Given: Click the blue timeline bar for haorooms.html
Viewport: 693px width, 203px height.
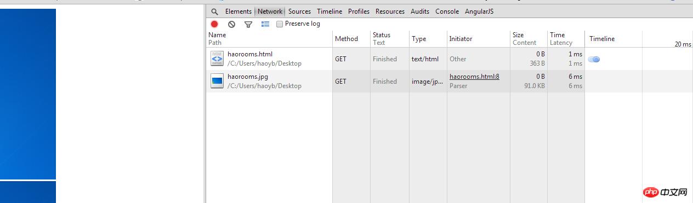Looking at the screenshot, I should [x=594, y=59].
